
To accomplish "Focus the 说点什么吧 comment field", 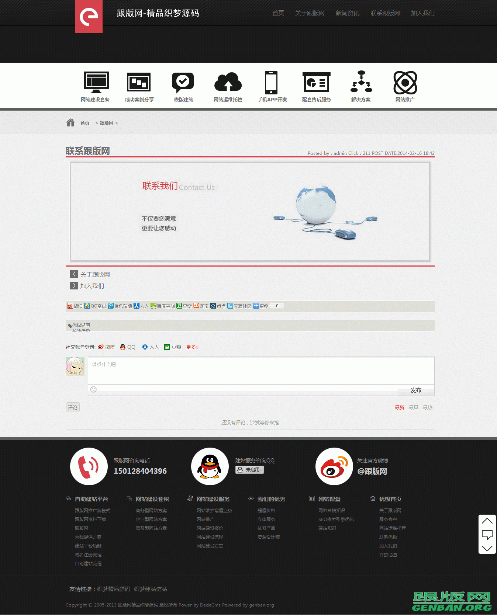I will point(261,371).
